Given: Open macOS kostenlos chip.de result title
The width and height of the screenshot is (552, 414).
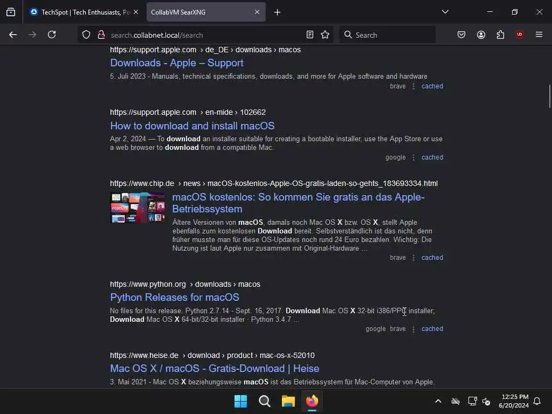Looking at the screenshot, I should [x=299, y=203].
